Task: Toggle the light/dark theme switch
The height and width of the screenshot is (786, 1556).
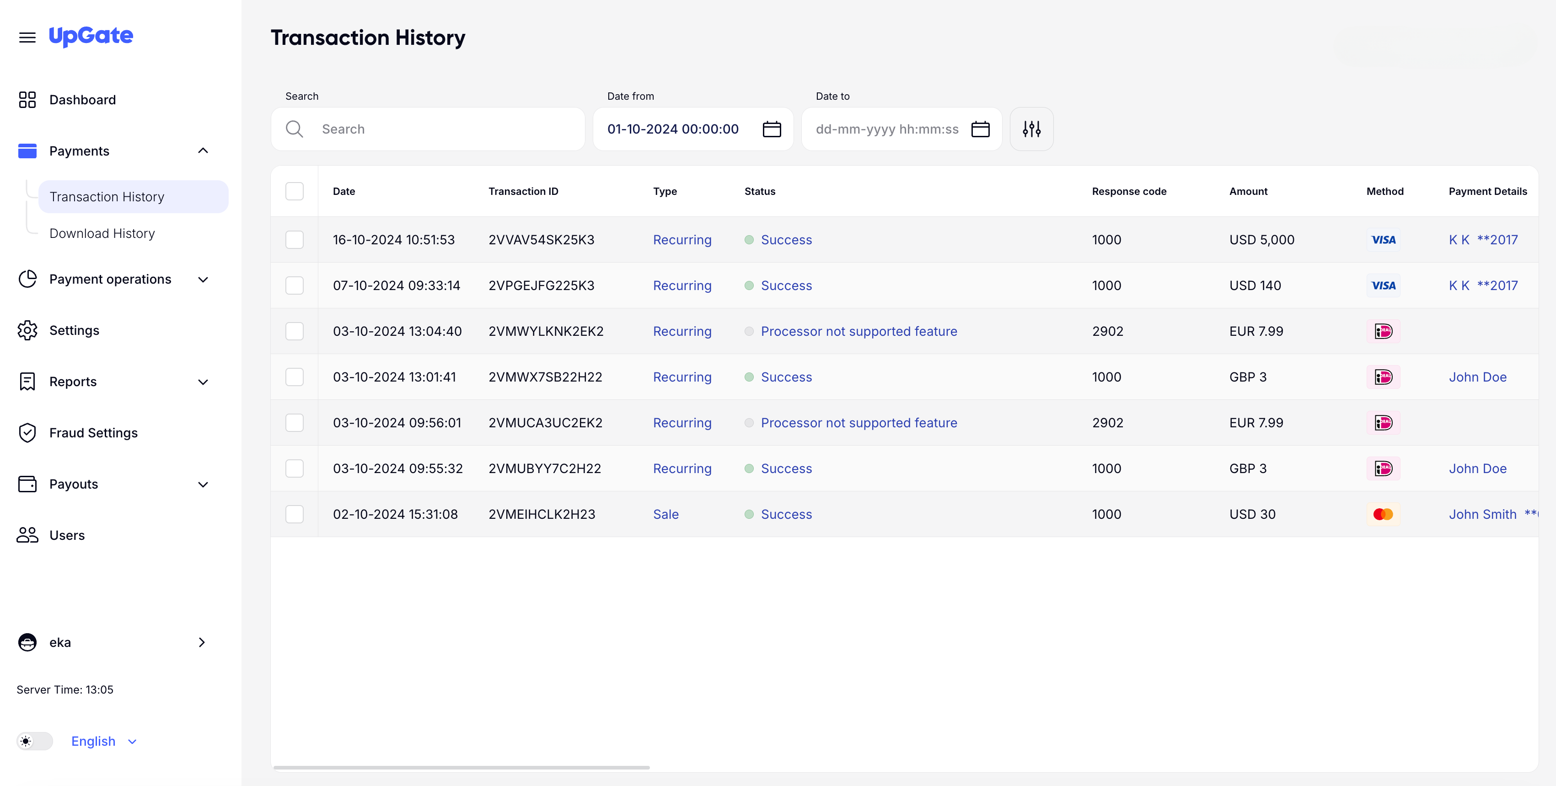Action: pos(34,741)
